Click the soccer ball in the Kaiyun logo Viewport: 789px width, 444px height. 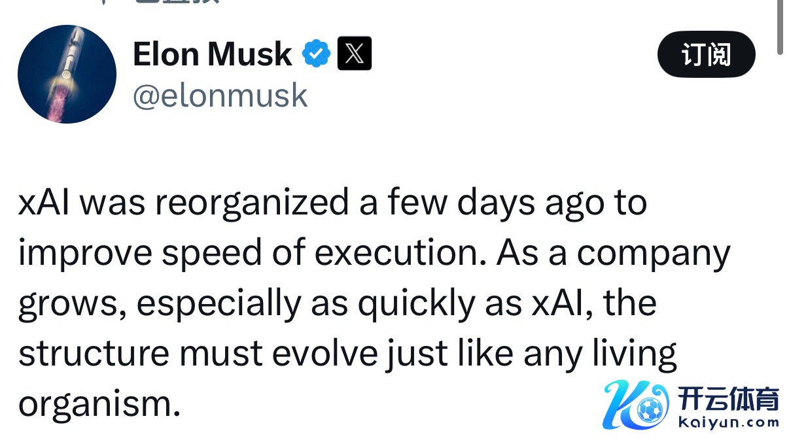649,411
